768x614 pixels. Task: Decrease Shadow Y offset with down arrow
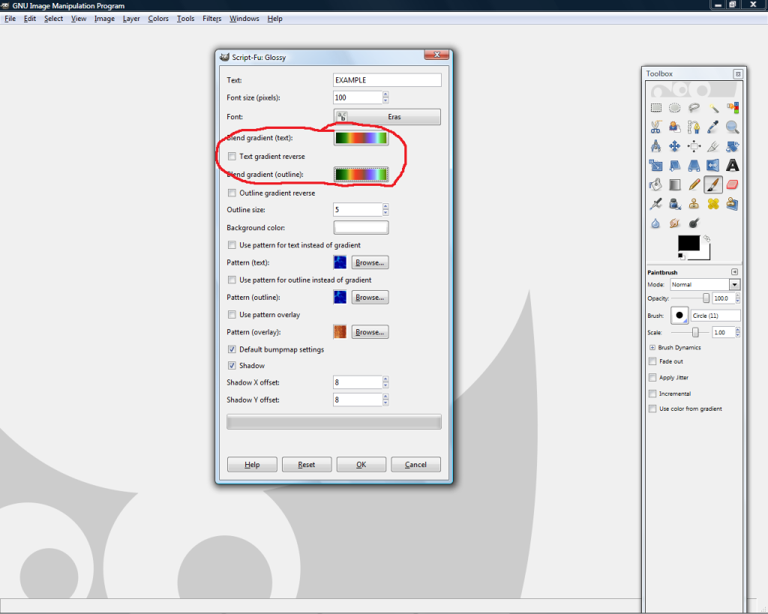[x=386, y=403]
